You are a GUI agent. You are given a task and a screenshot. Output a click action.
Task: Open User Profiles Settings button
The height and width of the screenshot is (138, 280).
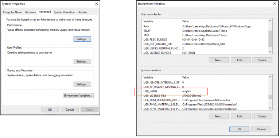click(x=82, y=61)
